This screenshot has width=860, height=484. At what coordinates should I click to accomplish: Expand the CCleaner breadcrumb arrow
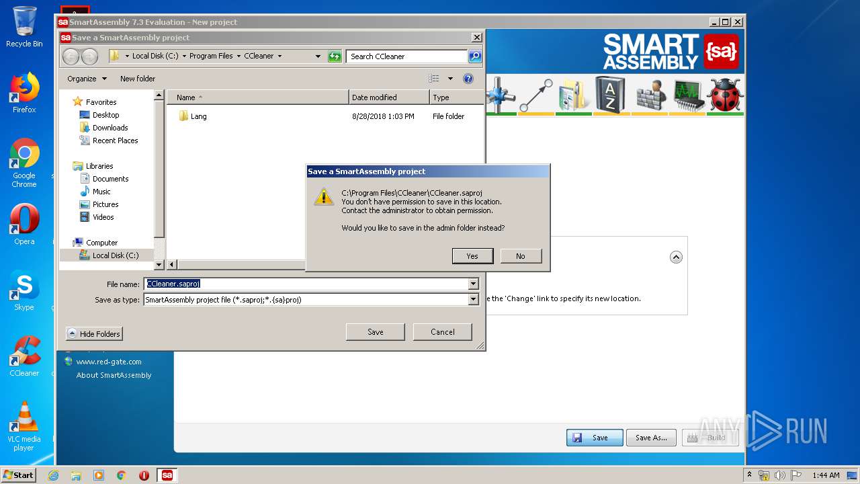tap(279, 56)
